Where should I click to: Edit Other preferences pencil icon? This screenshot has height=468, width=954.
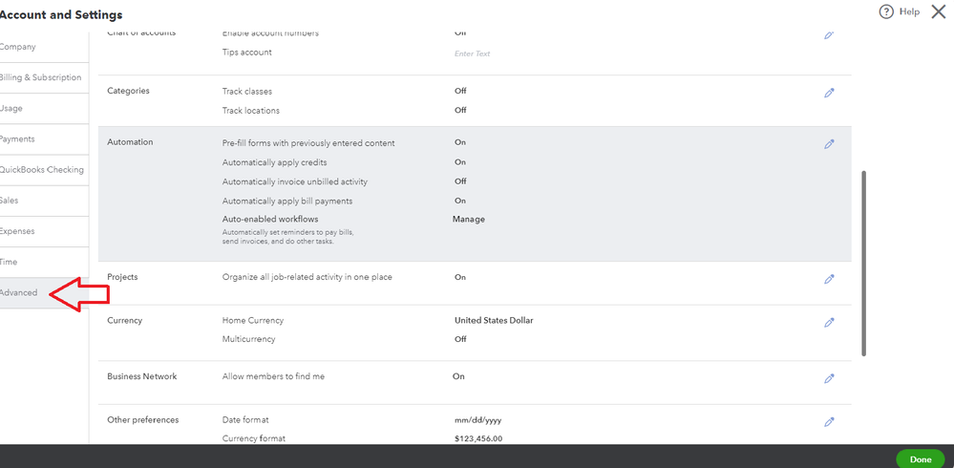(x=829, y=421)
